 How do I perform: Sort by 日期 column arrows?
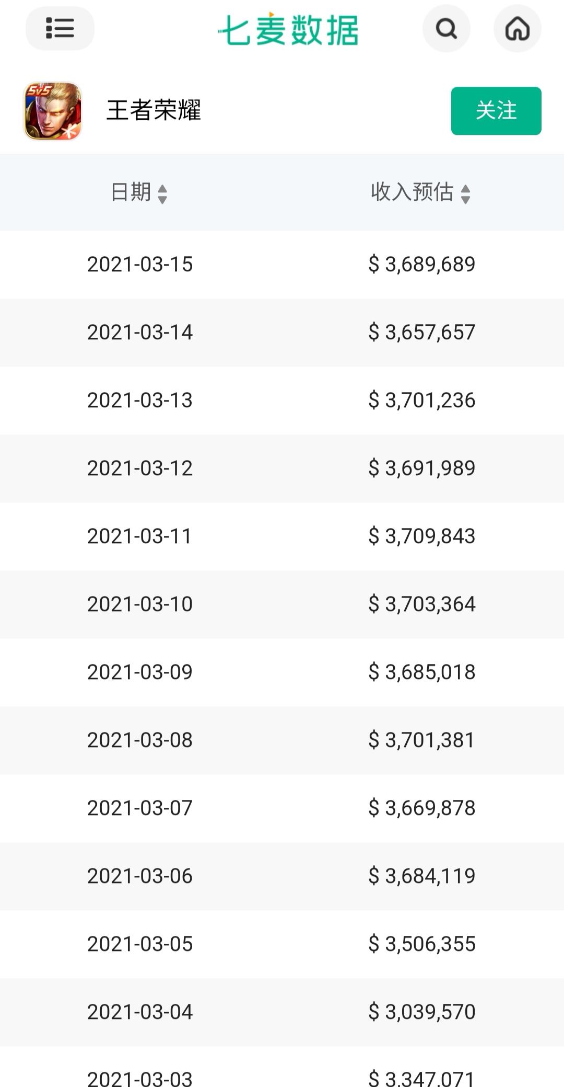point(162,194)
